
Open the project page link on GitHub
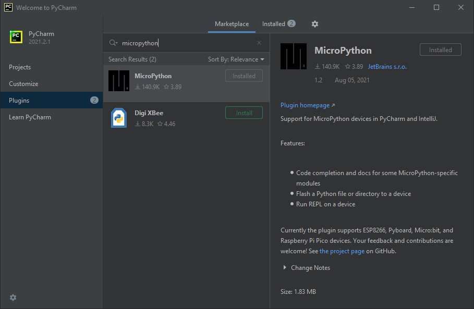click(x=342, y=251)
